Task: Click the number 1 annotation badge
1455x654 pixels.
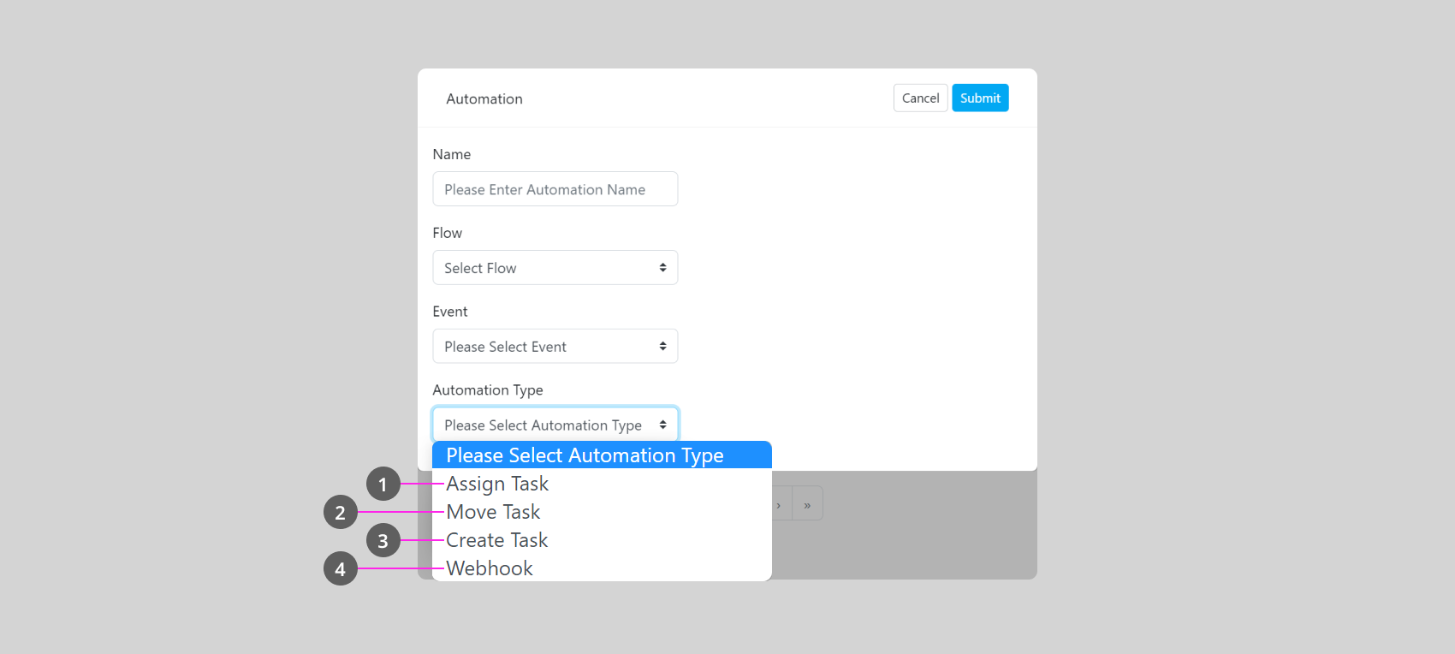Action: point(383,485)
